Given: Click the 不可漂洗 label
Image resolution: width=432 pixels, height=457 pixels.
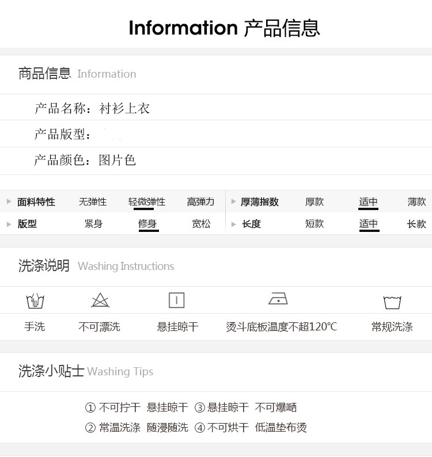Looking at the screenshot, I should coord(99,326).
